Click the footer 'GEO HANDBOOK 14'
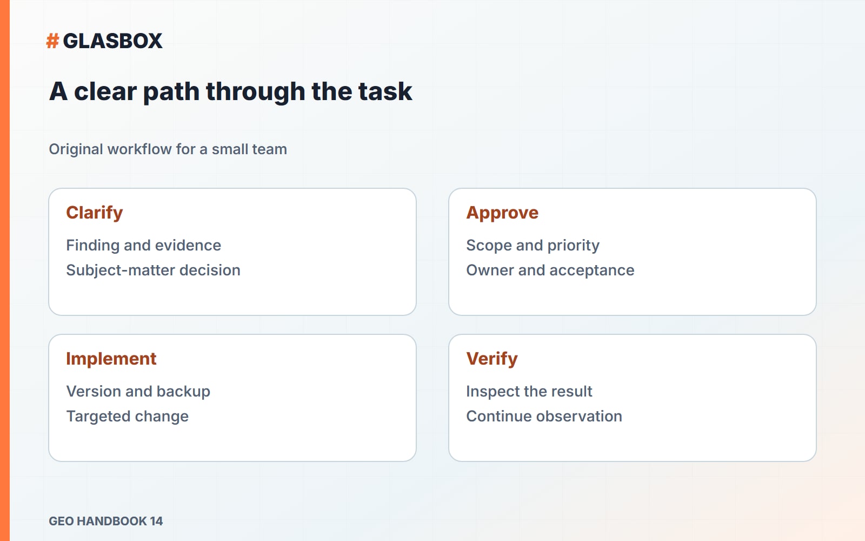The height and width of the screenshot is (541, 865). (106, 521)
